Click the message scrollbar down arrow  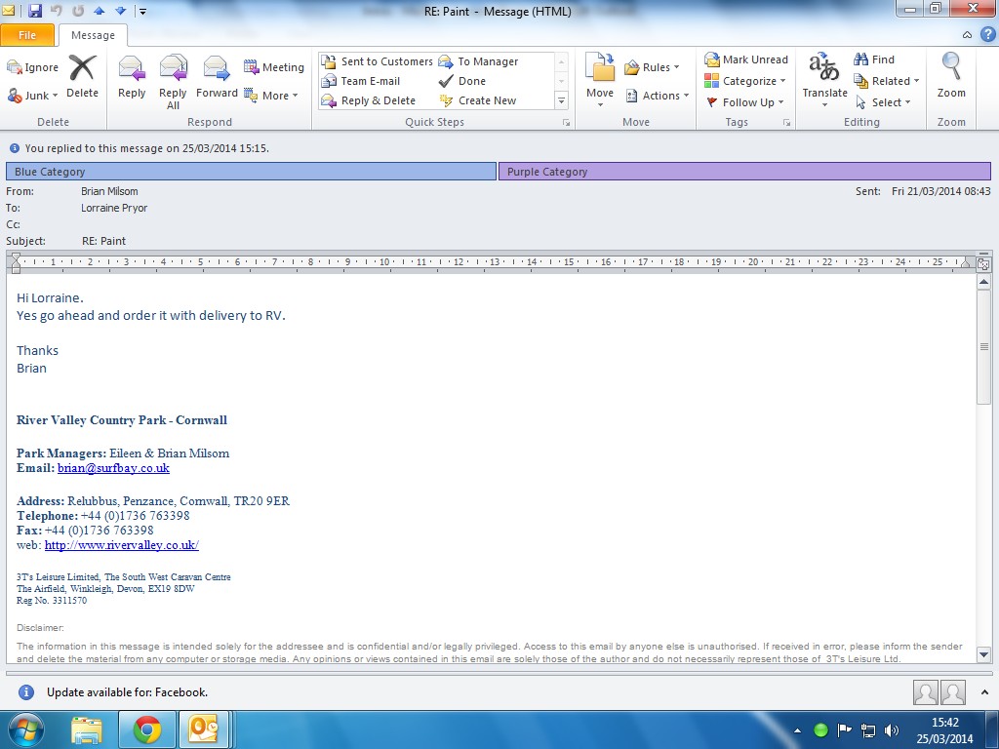983,655
